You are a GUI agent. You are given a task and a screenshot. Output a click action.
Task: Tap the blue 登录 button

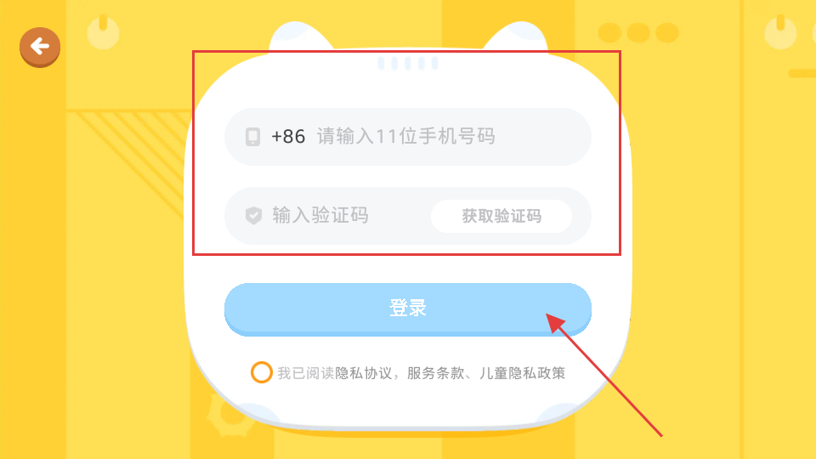point(407,309)
